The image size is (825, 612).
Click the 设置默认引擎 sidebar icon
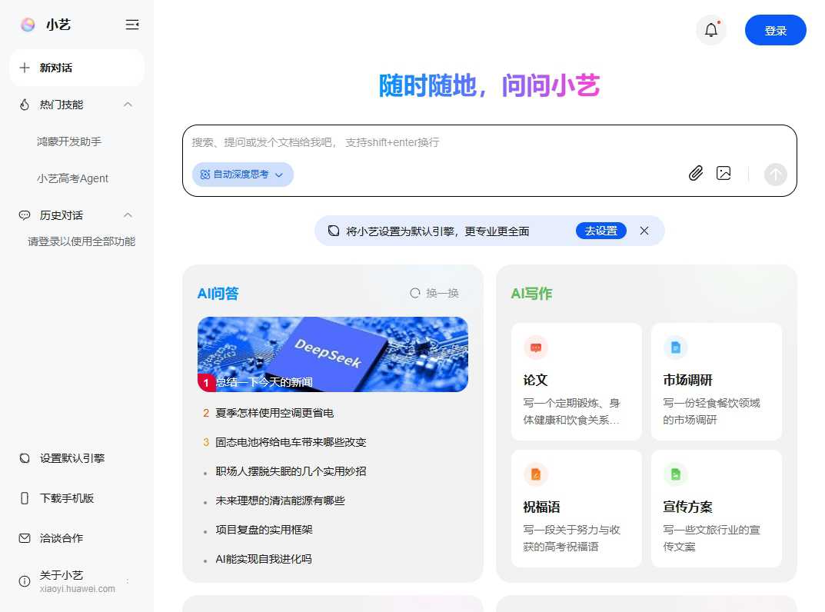[24, 457]
